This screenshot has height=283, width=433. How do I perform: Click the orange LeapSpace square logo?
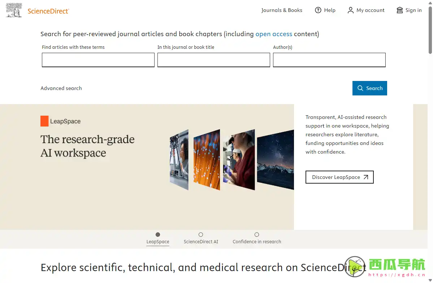tap(44, 121)
